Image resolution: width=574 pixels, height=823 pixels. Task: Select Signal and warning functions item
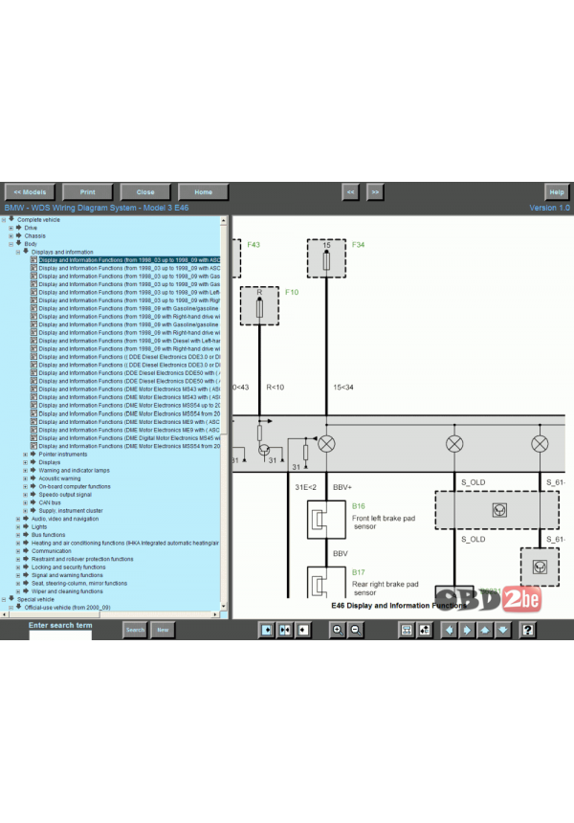(x=67, y=576)
